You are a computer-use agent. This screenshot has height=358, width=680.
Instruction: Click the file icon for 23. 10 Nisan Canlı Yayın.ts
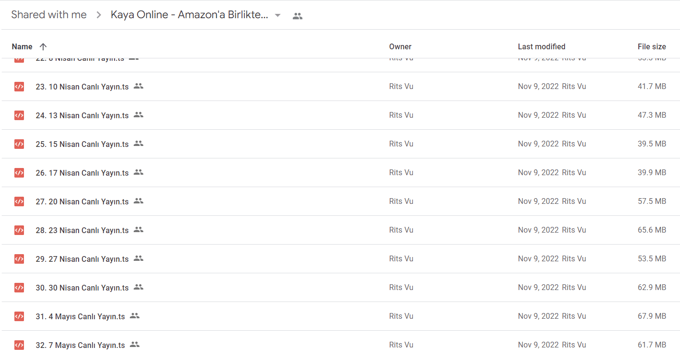pyautogui.click(x=19, y=87)
